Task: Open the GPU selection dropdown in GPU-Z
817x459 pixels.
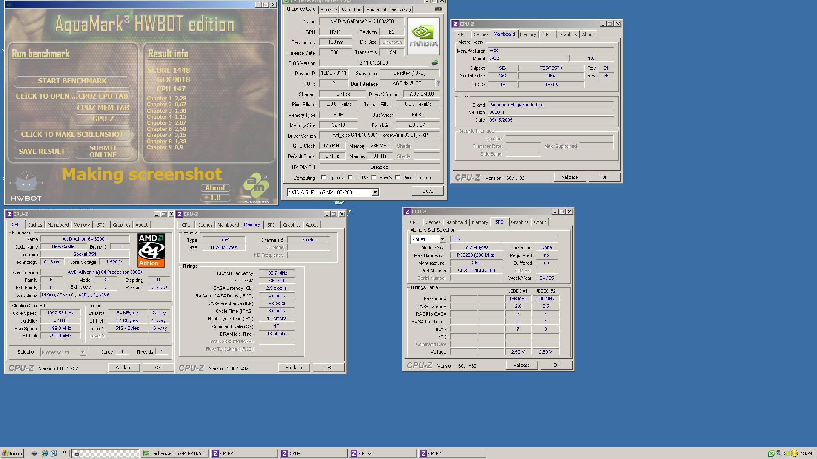Action: [375, 193]
